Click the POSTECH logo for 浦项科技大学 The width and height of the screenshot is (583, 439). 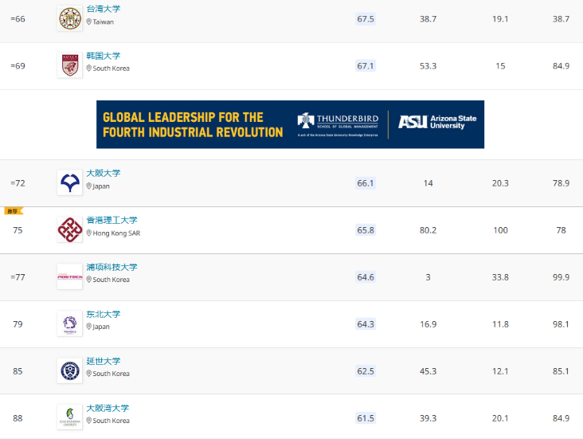[x=70, y=276]
